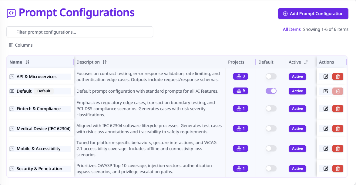356x185 pixels.
Task: Toggle default for Security & Penetration
Action: (271, 169)
